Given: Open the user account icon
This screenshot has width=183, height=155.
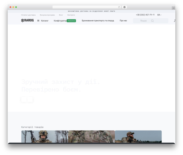Looking at the screenshot, I should [x=175, y=21].
